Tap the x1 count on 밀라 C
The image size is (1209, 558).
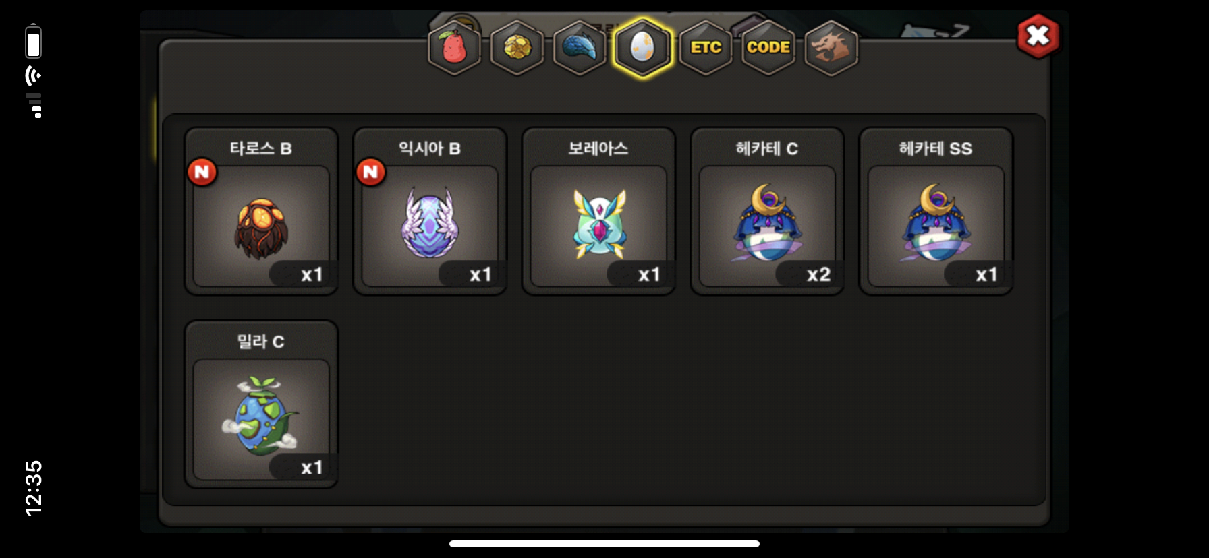click(x=312, y=468)
